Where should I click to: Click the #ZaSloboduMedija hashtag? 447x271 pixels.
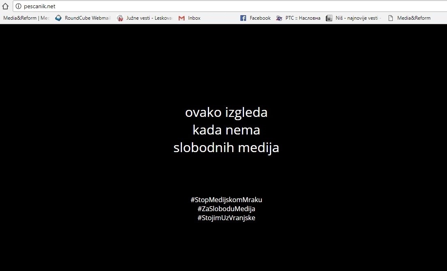[226, 209]
